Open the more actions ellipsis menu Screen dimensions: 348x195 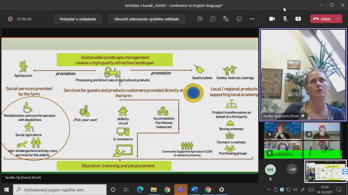click(252, 19)
